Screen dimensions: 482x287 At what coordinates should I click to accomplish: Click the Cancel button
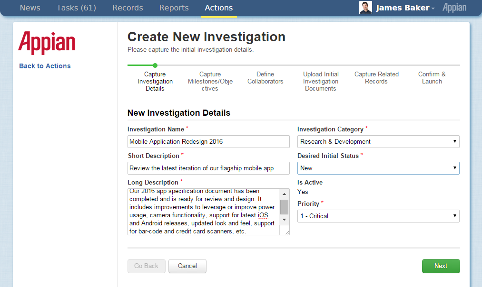coord(187,266)
